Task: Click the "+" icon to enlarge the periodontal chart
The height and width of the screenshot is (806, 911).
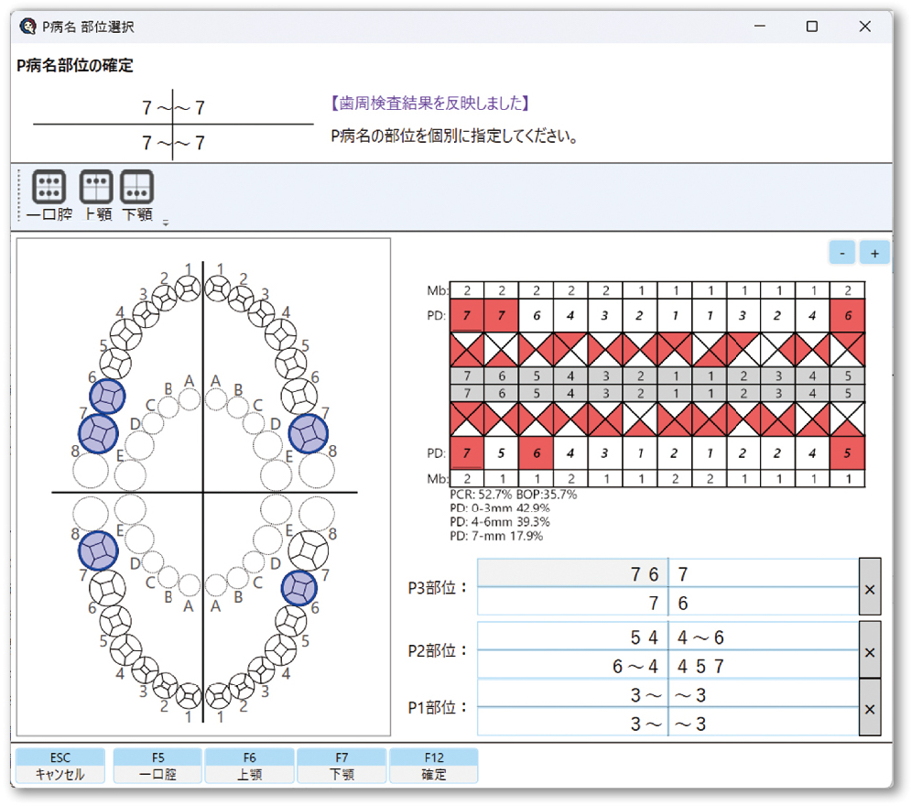Action: coord(874,252)
